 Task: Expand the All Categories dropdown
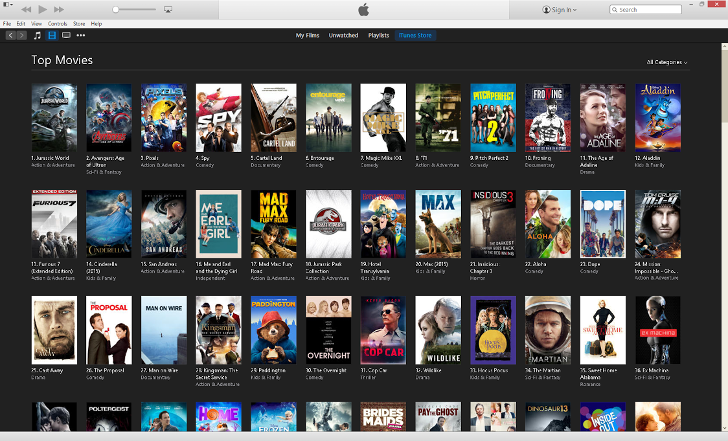click(x=666, y=62)
